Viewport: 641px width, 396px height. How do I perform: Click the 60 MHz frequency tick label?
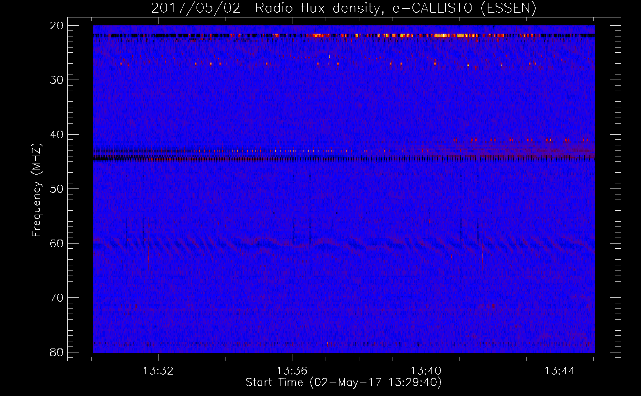57,243
